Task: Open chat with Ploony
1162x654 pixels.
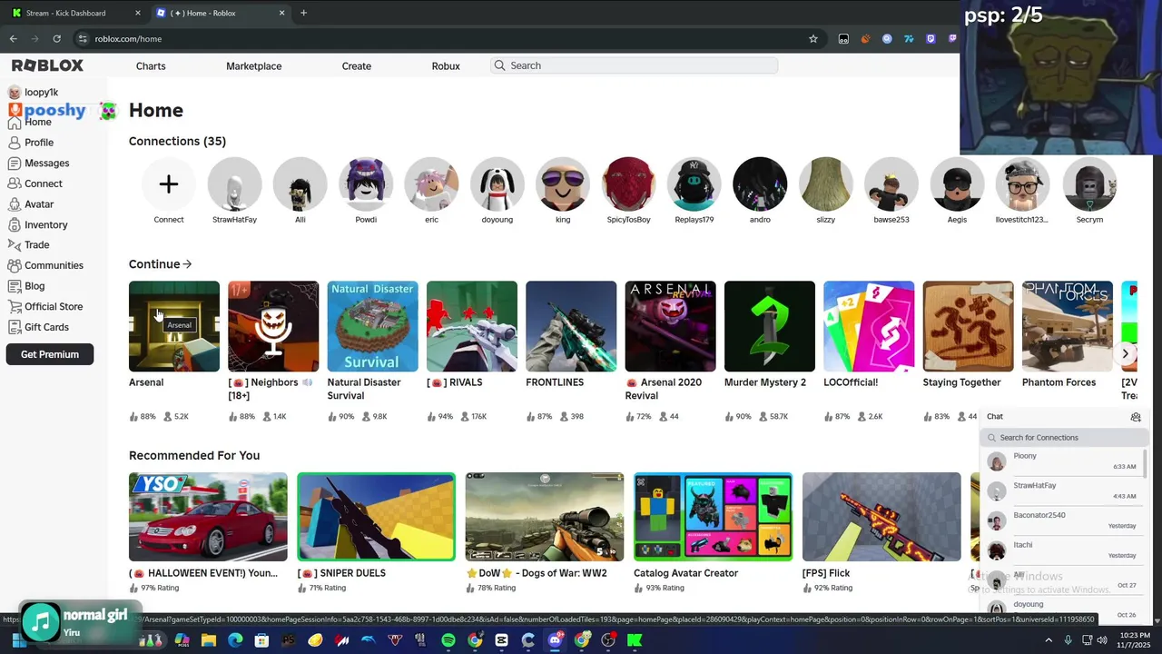Action: [1061, 461]
